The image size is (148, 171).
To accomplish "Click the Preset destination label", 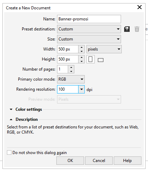I will point(38,29).
